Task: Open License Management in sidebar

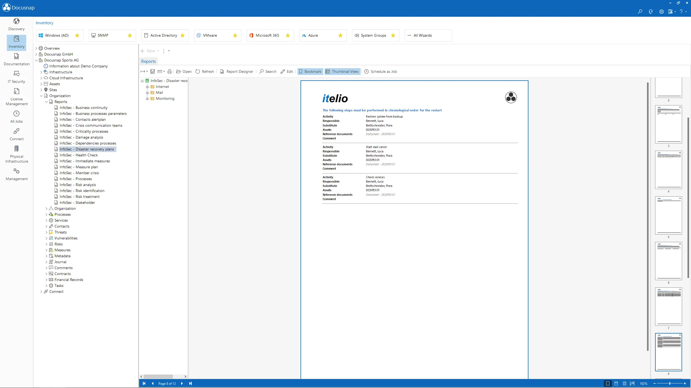Action: tap(16, 97)
